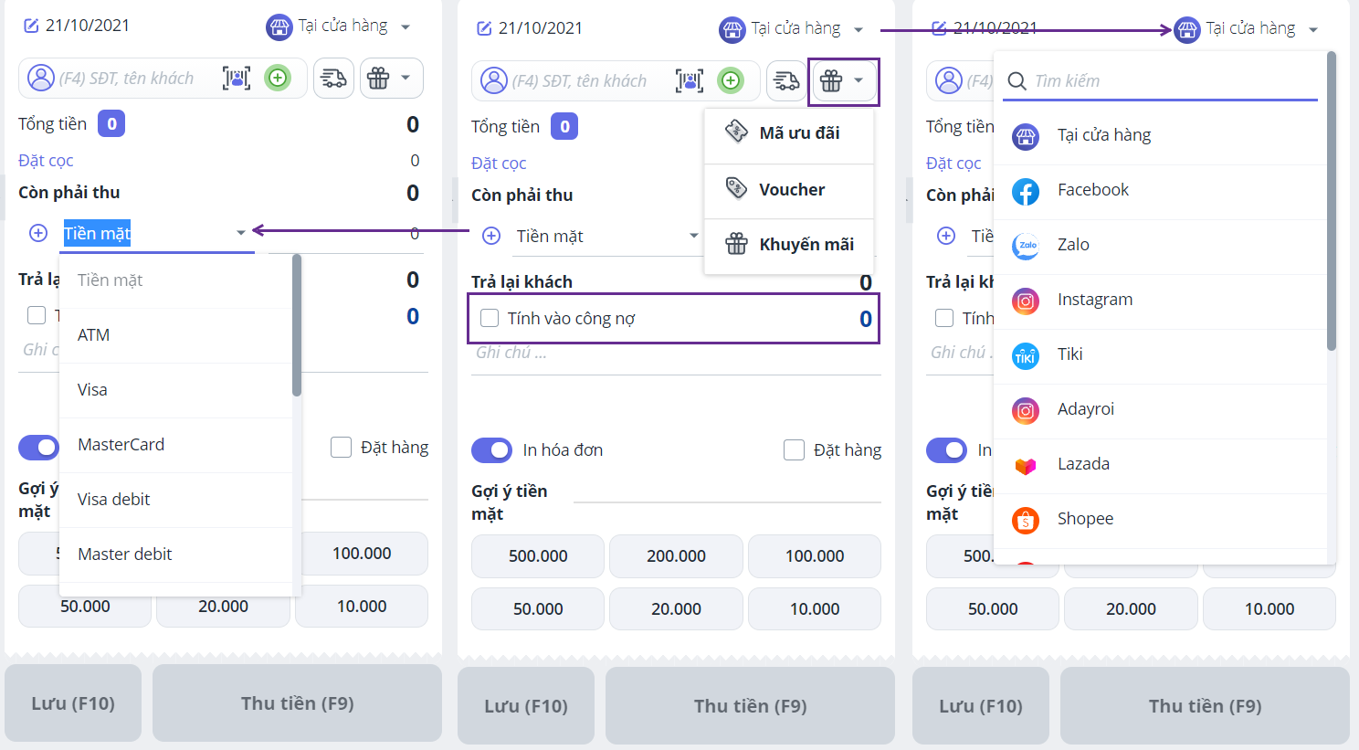Screen dimensions: 1359x750
Task: Click the Mã ưu đãi coupon icon
Action: tap(736, 131)
